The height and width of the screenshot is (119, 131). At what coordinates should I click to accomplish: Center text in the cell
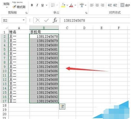(x=97, y=5)
